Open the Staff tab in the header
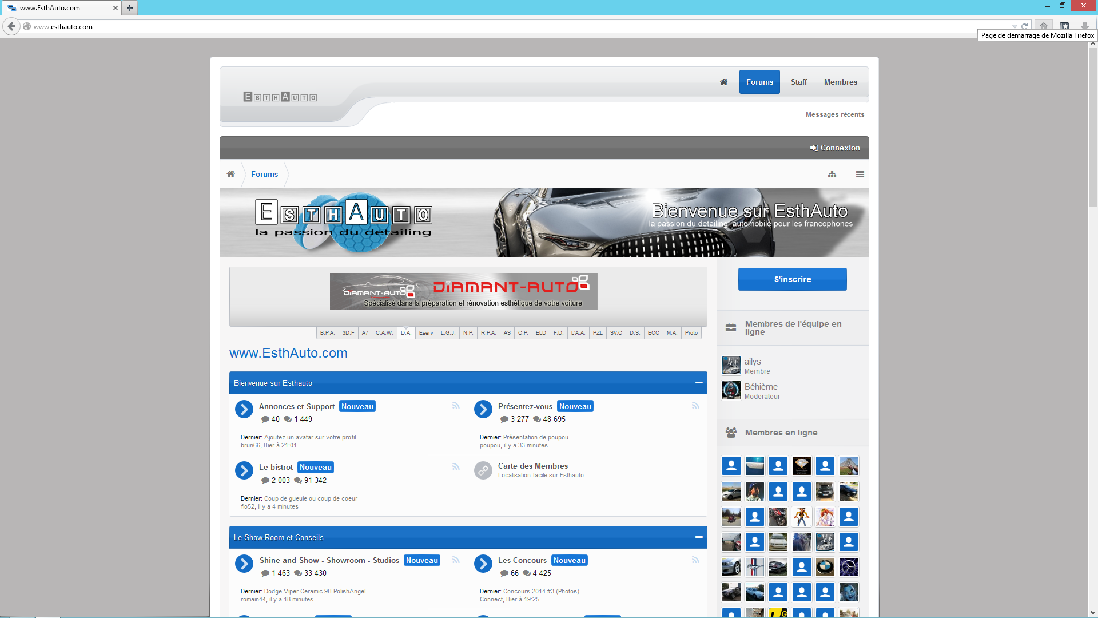Screen dimensions: 1098x618 [799, 82]
